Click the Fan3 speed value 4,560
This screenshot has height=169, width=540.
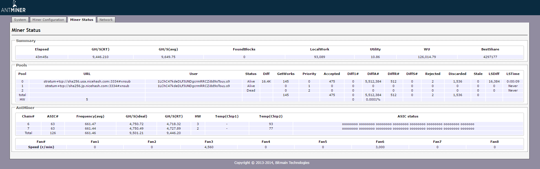tap(209, 147)
